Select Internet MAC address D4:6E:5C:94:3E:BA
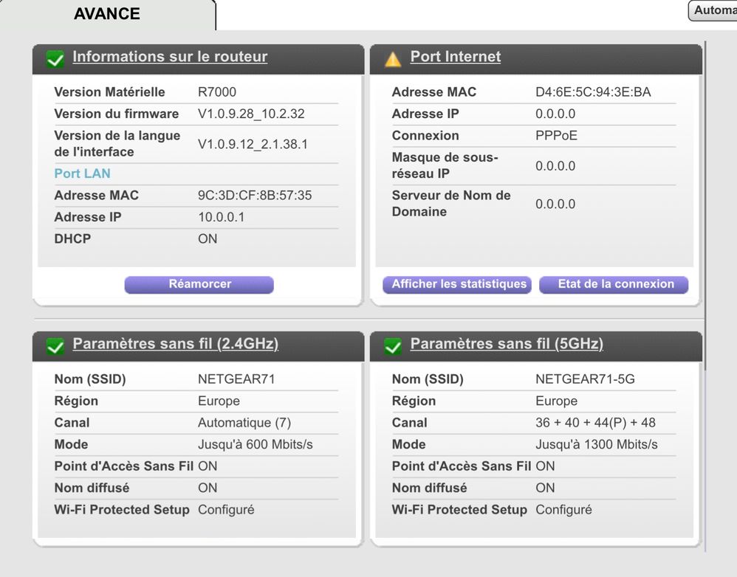 pyautogui.click(x=593, y=92)
